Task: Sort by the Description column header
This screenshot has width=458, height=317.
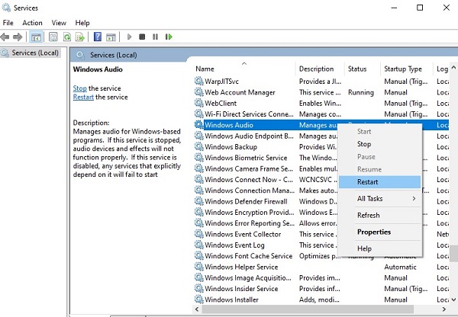Action: tap(321, 69)
